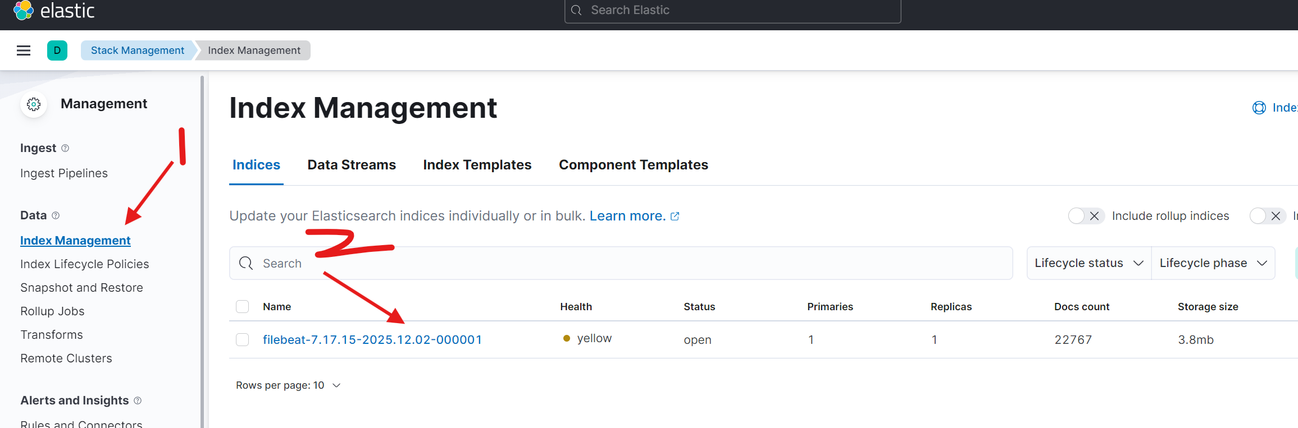1298x428 pixels.
Task: Click the help lifebuoy icon at right
Action: coord(1259,108)
